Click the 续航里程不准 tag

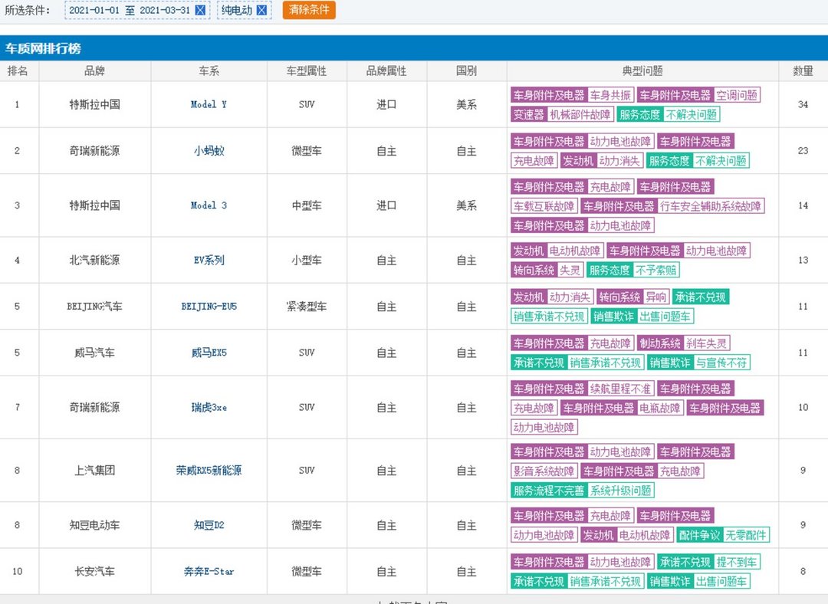[620, 389]
